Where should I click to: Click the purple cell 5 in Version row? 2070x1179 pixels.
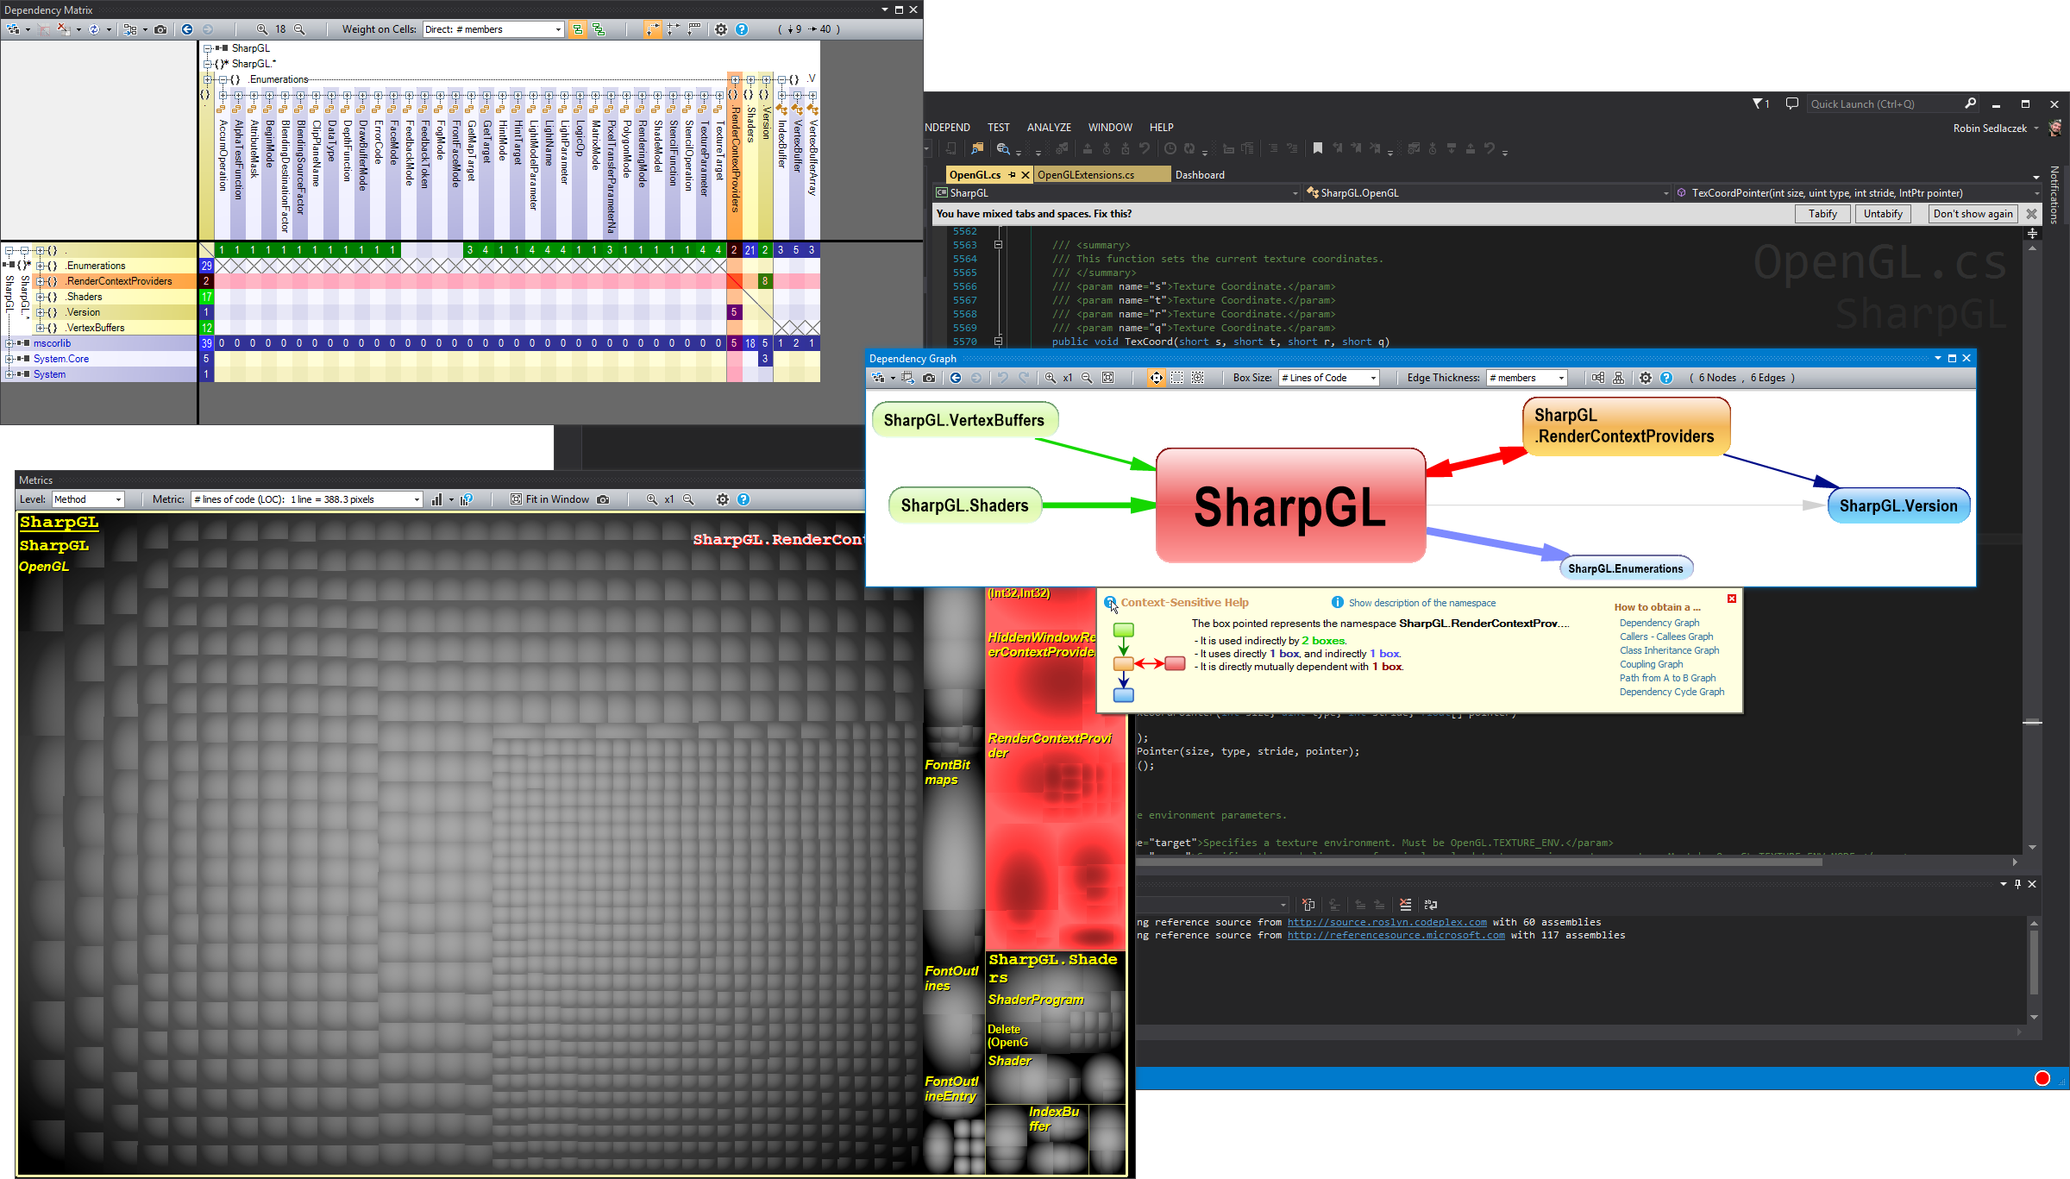[734, 312]
